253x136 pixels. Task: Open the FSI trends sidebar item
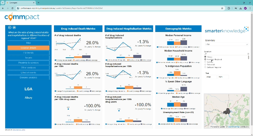point(29,53)
